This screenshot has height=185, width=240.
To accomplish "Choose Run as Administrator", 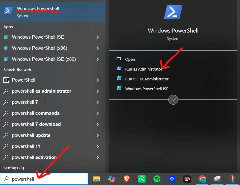I will point(144,69).
